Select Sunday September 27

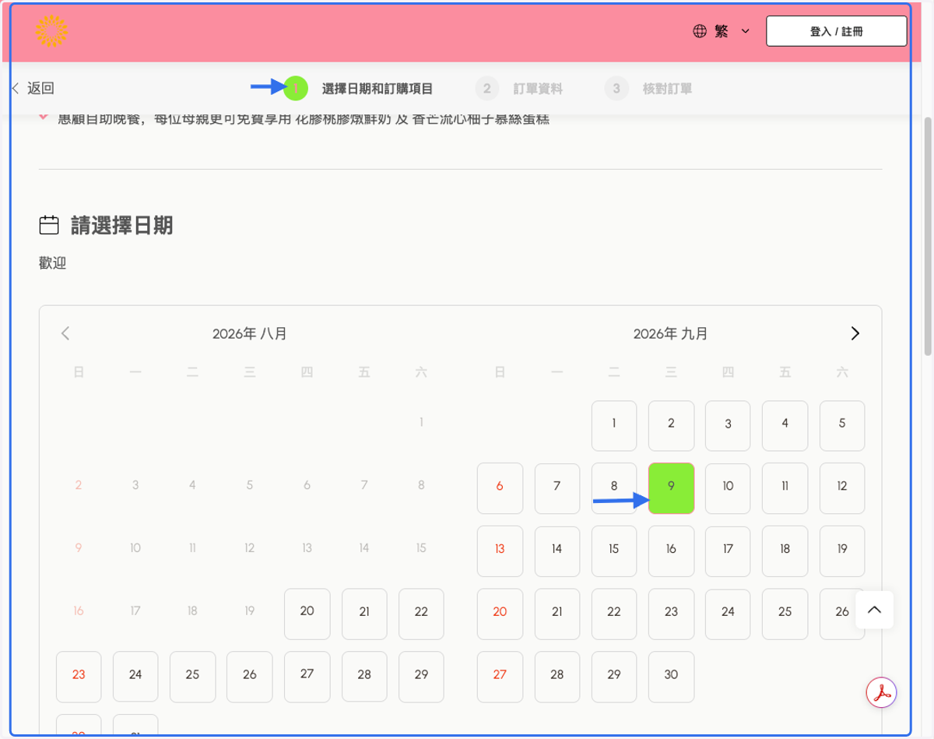pos(500,677)
